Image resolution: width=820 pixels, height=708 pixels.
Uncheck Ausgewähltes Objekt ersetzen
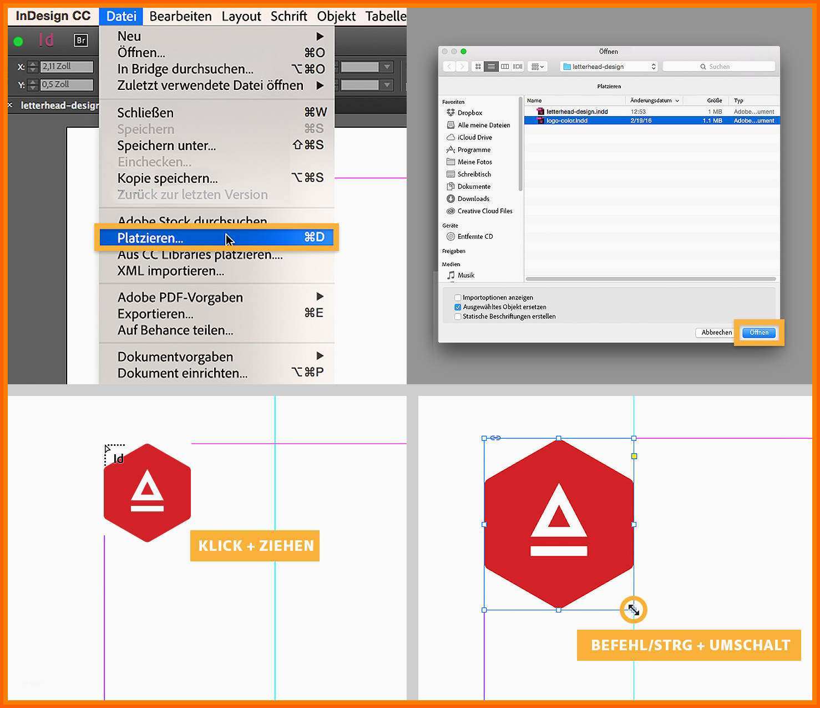click(458, 307)
